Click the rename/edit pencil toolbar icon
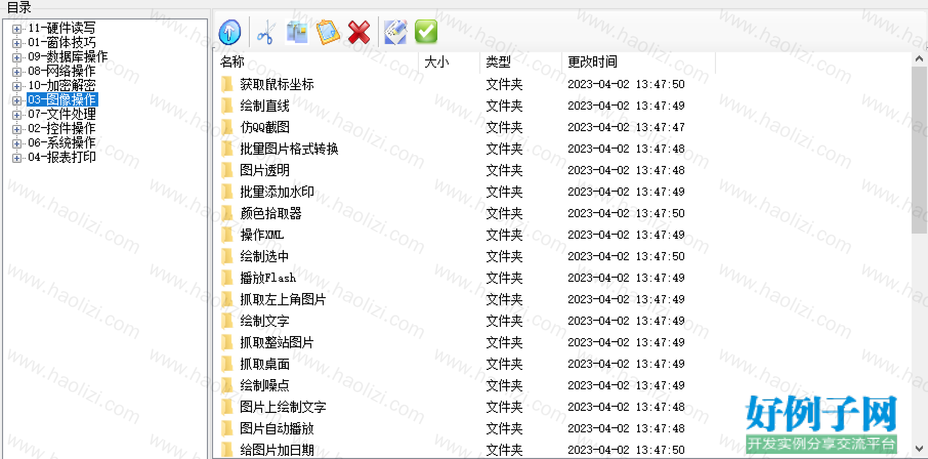Image resolution: width=928 pixels, height=459 pixels. coord(395,32)
